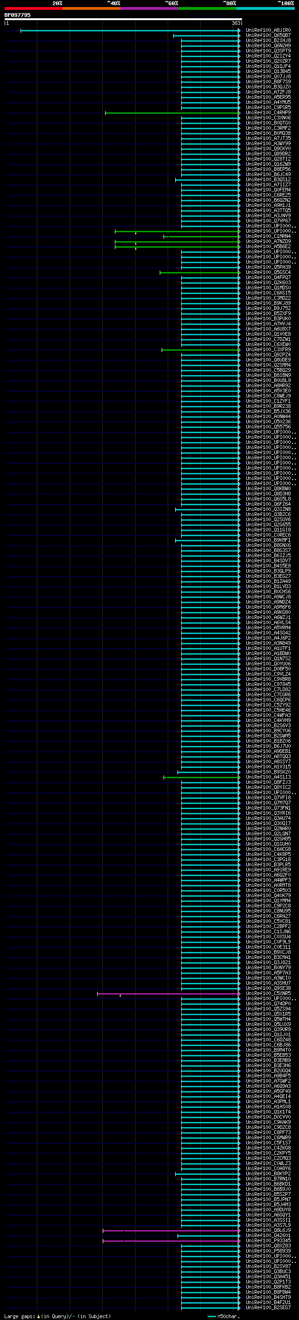Click UniRef100_Q7VFI8 label
The image size is (299, 1320).
268,798
